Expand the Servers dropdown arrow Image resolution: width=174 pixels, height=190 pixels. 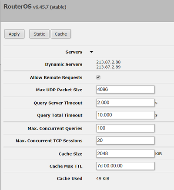pos(91,52)
